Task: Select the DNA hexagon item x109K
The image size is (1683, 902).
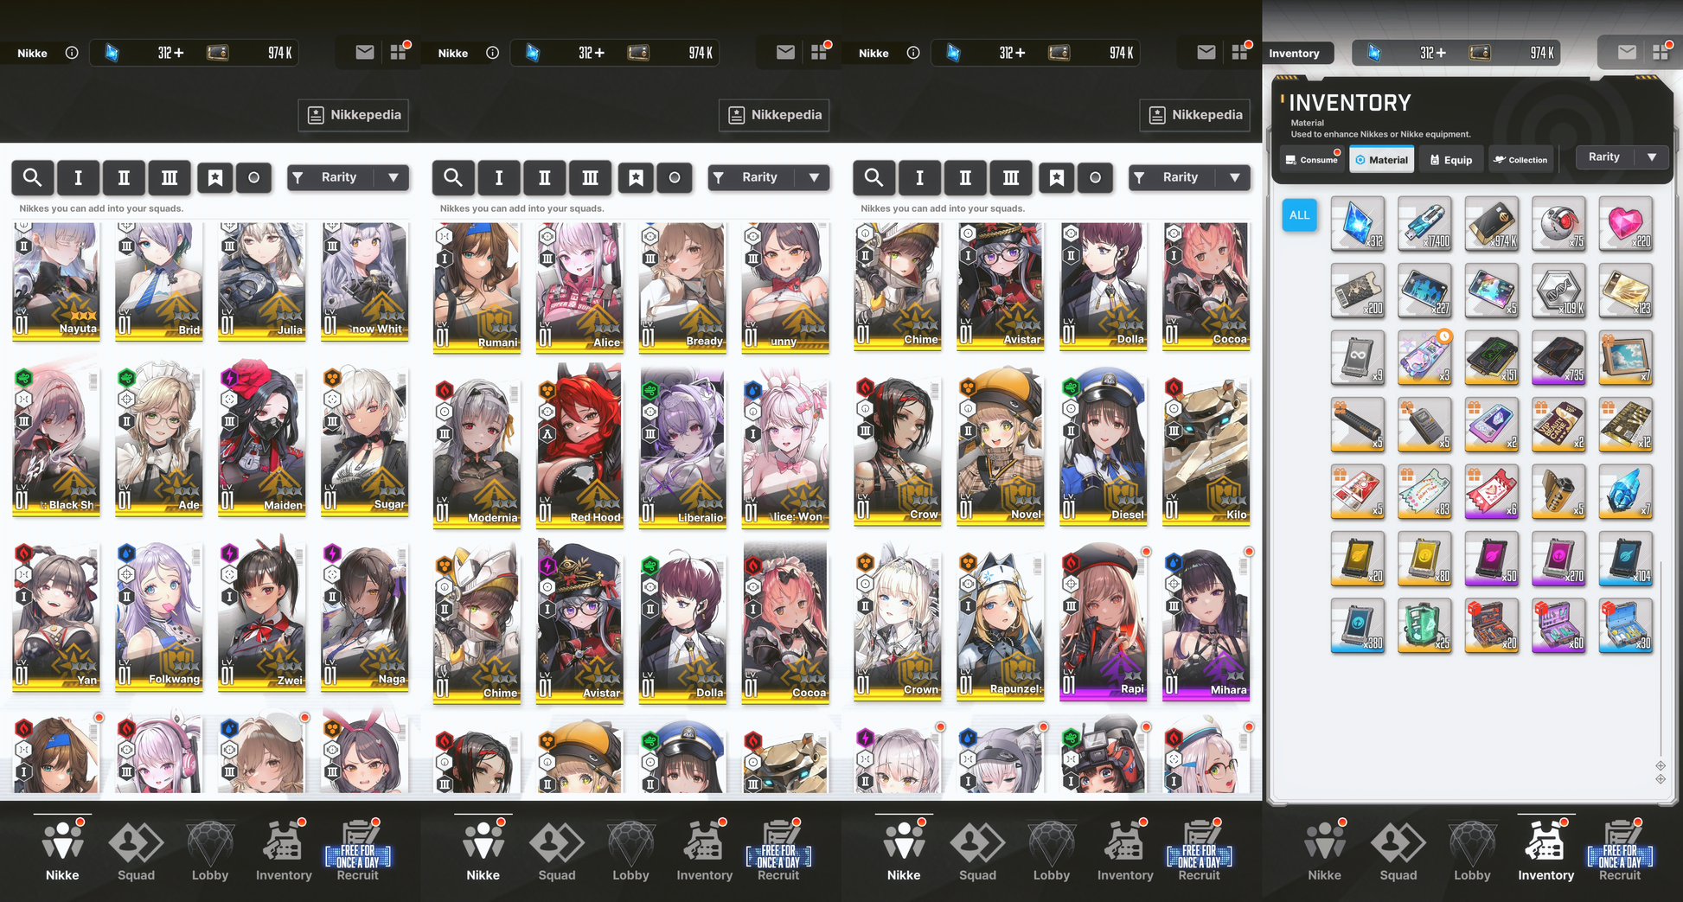Action: [x=1558, y=291]
